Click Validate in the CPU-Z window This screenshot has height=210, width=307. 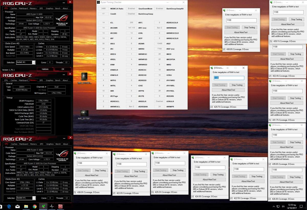pyautogui.click(x=45, y=69)
